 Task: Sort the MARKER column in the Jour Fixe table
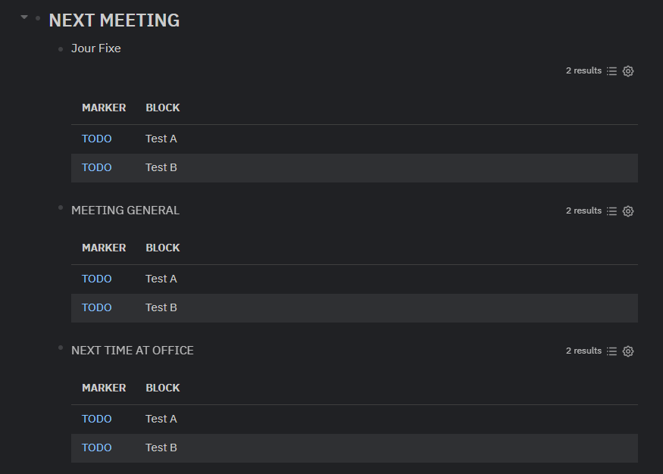click(x=104, y=108)
